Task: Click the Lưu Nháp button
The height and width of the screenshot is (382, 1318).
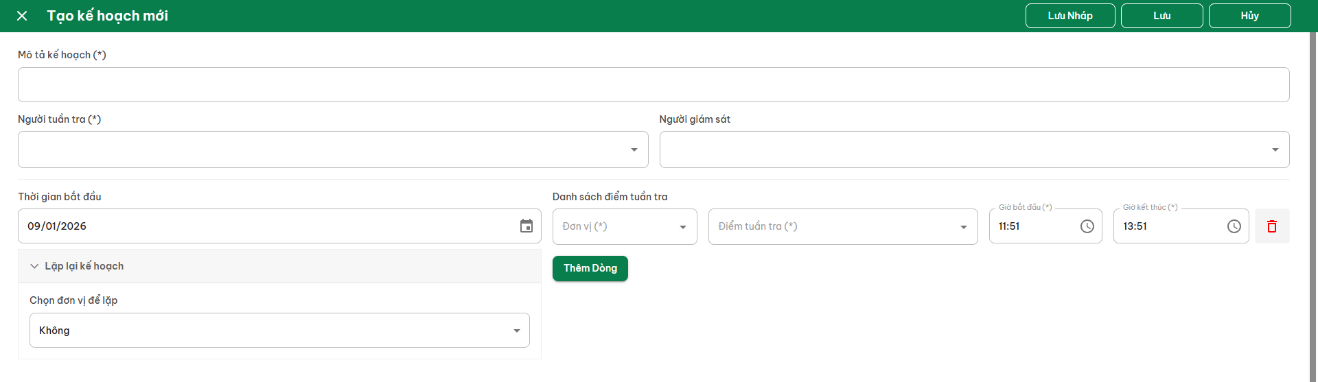Action: pyautogui.click(x=1070, y=16)
